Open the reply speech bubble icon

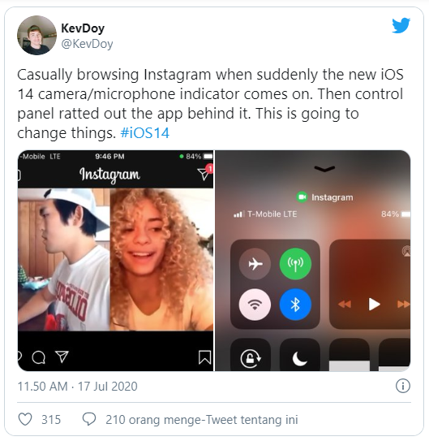pyautogui.click(x=89, y=419)
